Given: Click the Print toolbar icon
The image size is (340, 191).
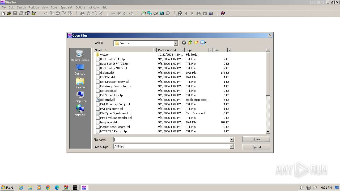Looking at the screenshot, I should pyautogui.click(x=21, y=13).
